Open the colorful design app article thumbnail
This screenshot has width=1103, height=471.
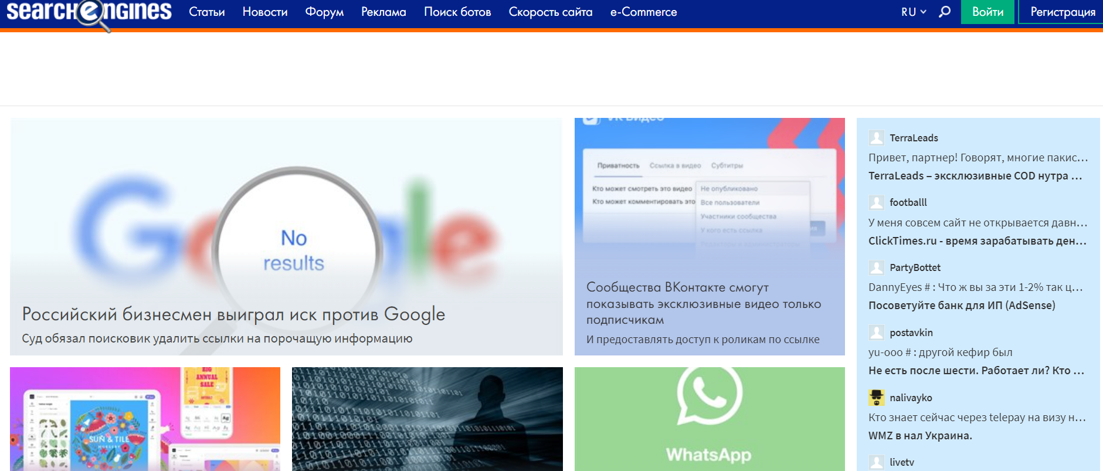click(145, 419)
